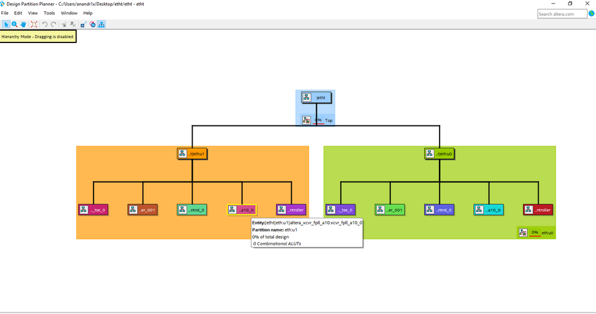
Task: Click the Top partition name label
Action: (329, 121)
